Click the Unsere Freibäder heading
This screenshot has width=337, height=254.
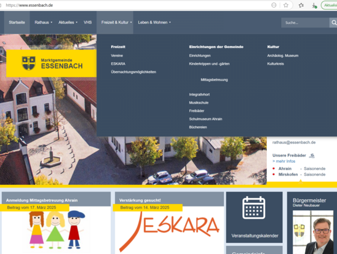[289, 155]
